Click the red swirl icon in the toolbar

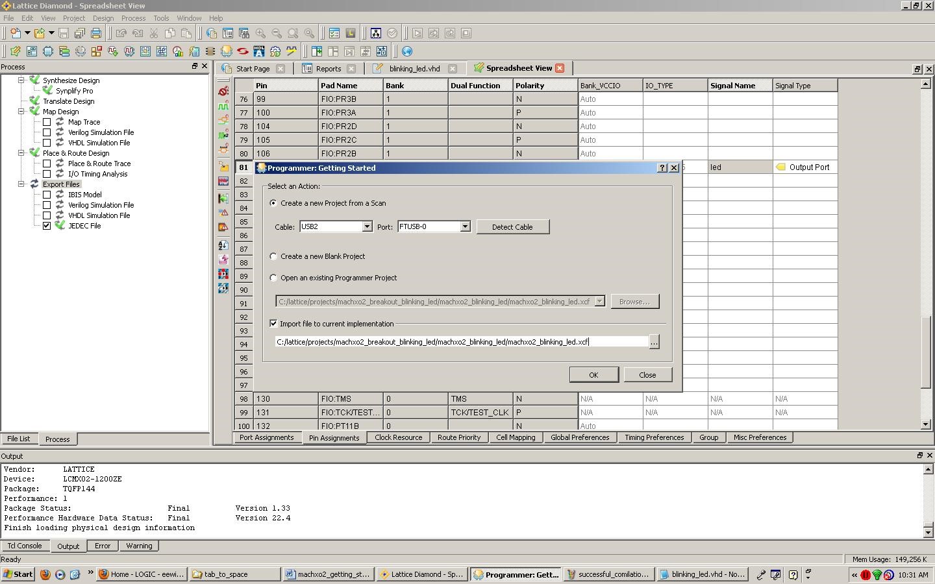click(x=243, y=51)
